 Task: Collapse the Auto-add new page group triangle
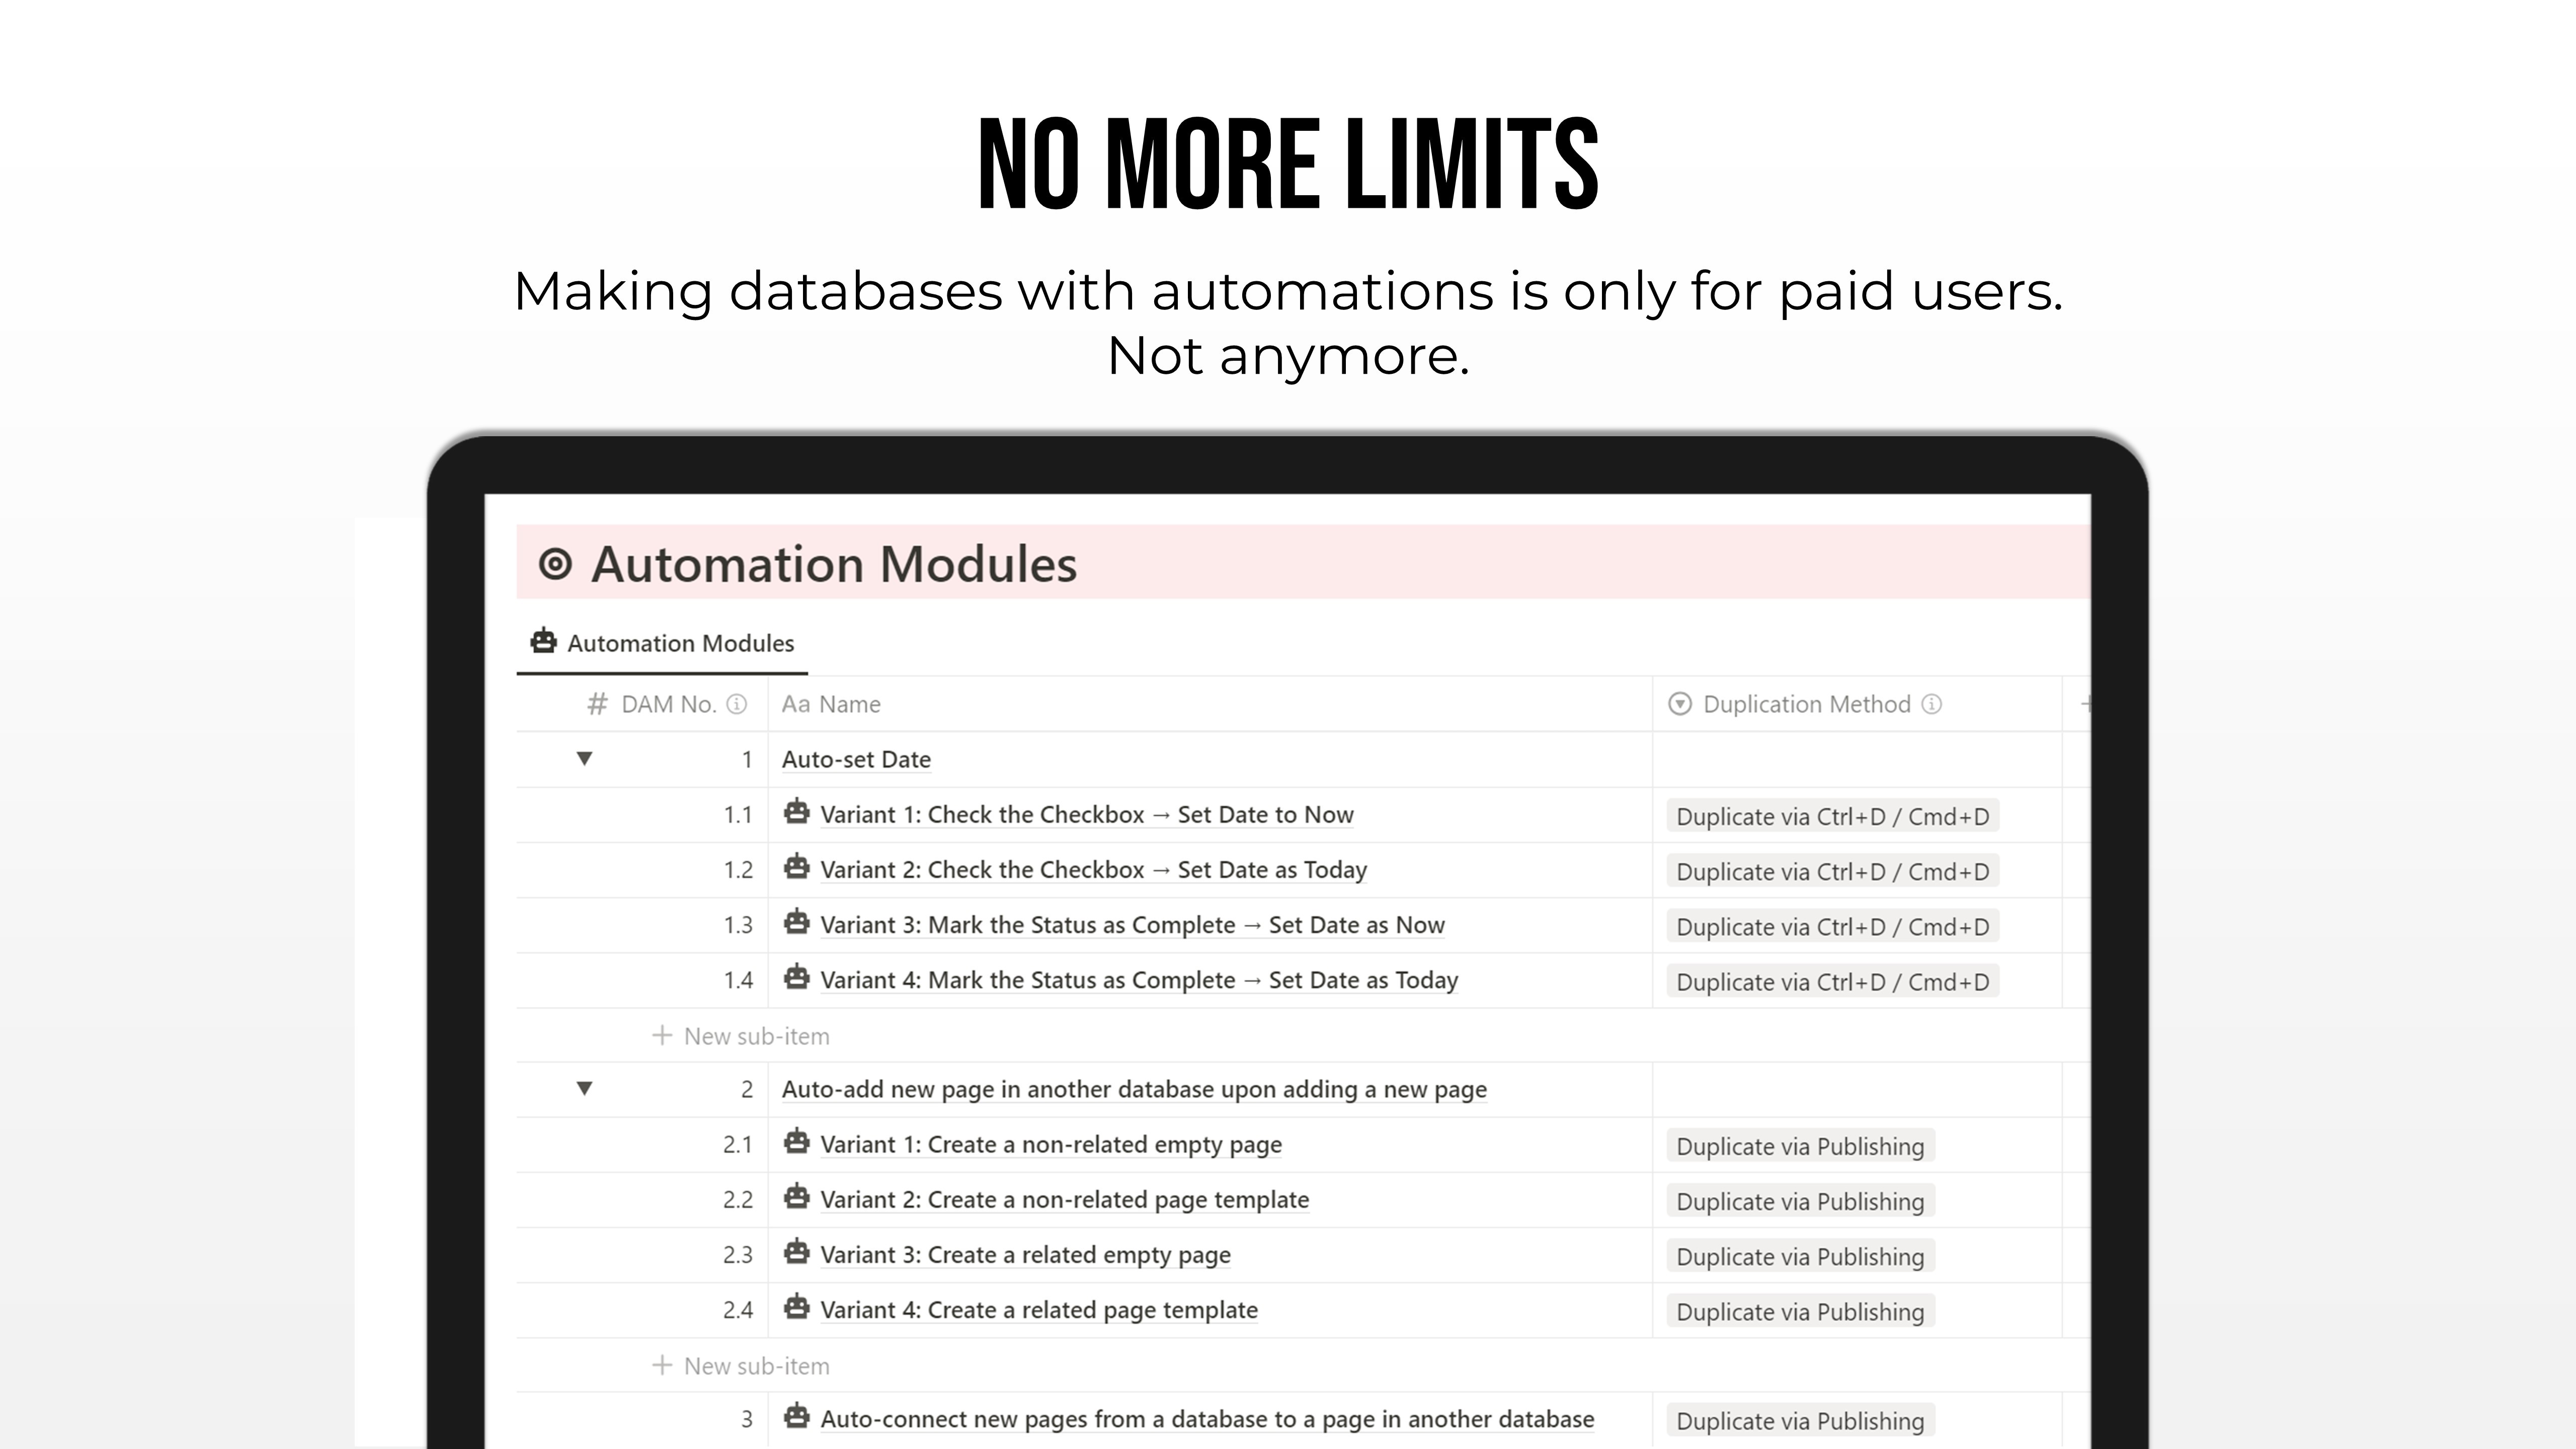point(585,1089)
